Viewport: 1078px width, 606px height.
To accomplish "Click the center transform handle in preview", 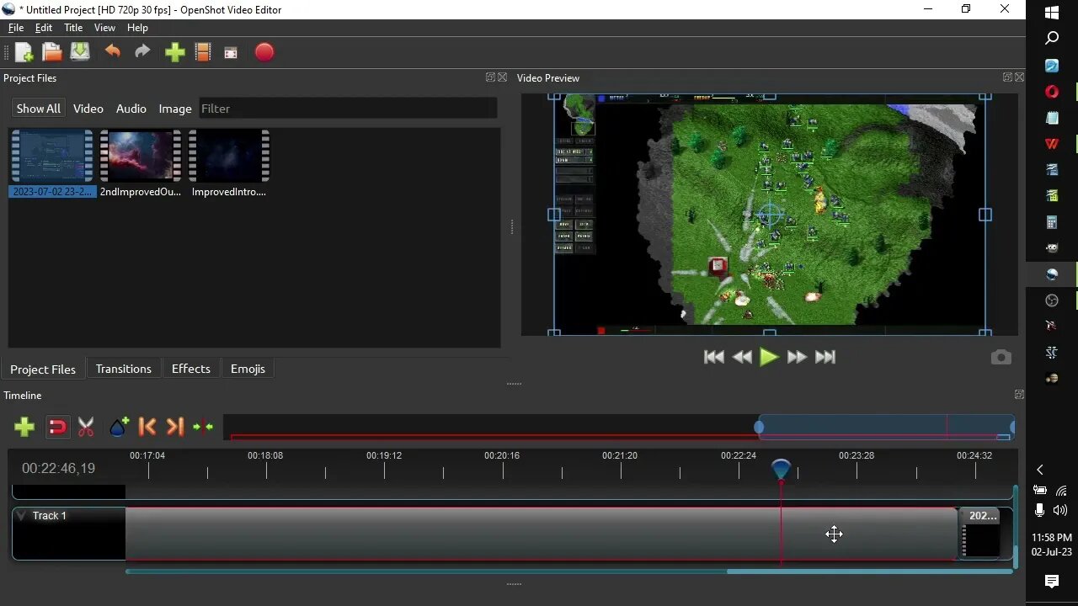I will click(770, 215).
